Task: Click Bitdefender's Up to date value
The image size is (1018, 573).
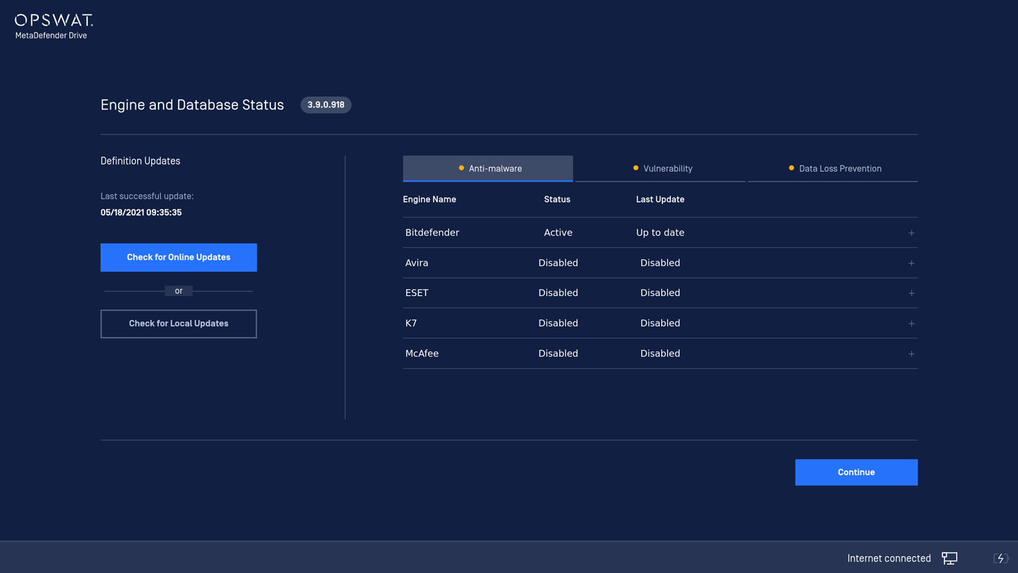Action: pos(660,233)
